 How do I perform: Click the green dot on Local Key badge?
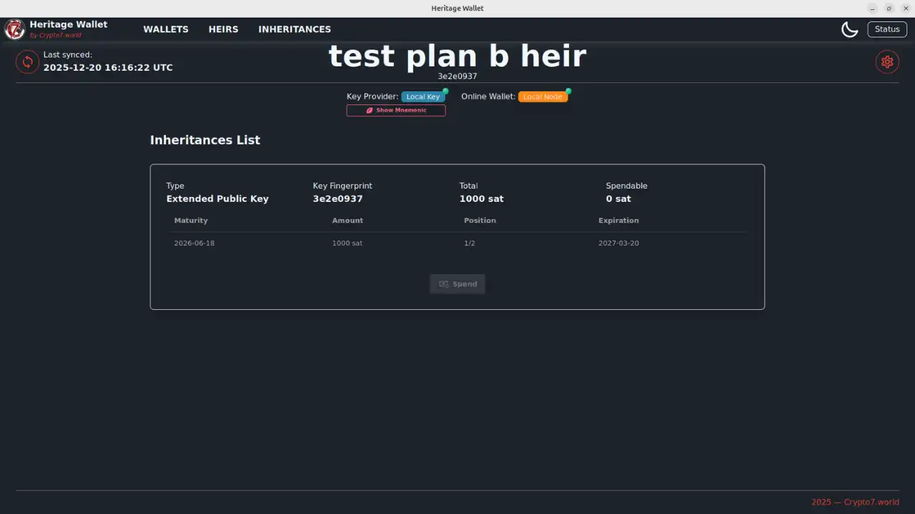(445, 91)
